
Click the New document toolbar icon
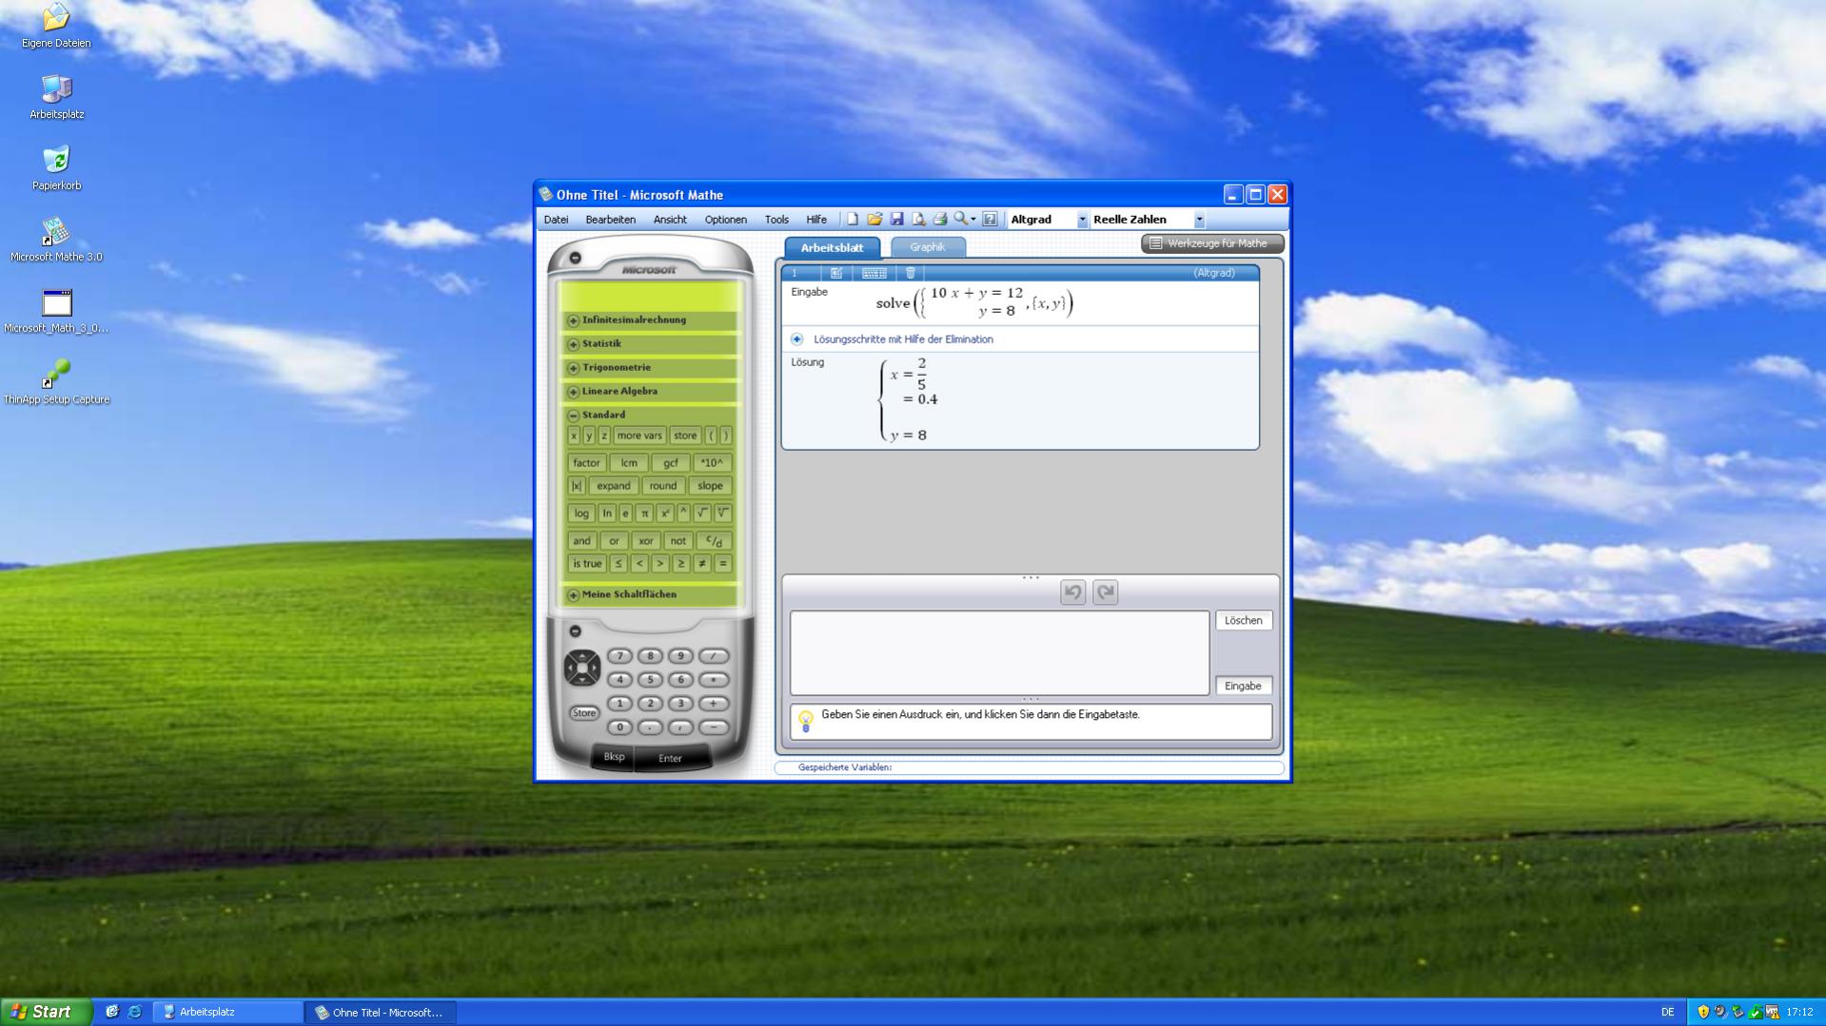click(853, 220)
